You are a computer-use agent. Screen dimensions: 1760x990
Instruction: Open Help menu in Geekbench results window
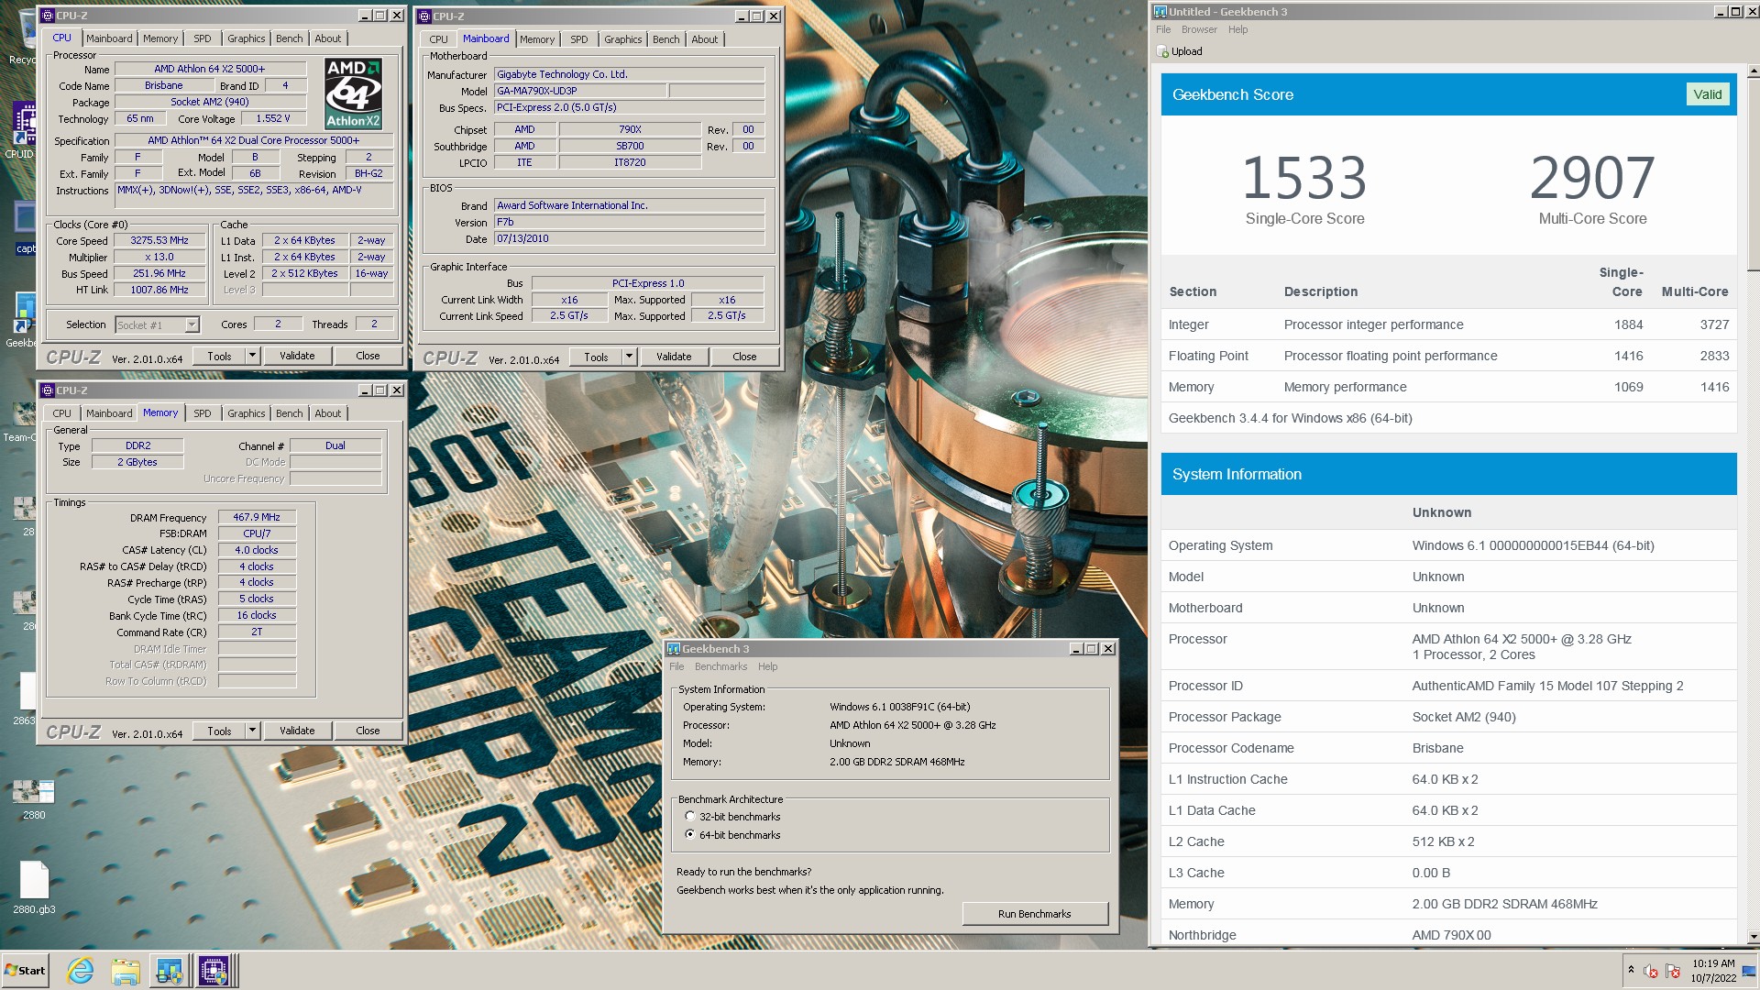pos(1237,29)
